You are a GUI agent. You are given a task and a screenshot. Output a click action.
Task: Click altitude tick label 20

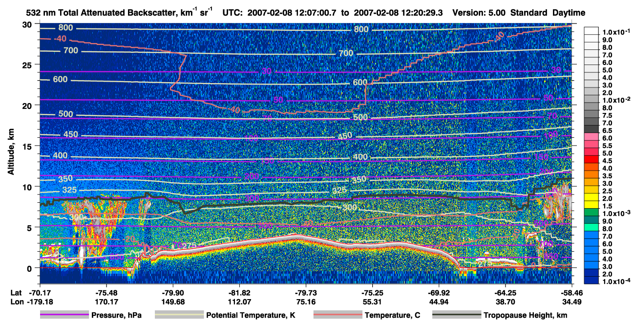(x=28, y=106)
